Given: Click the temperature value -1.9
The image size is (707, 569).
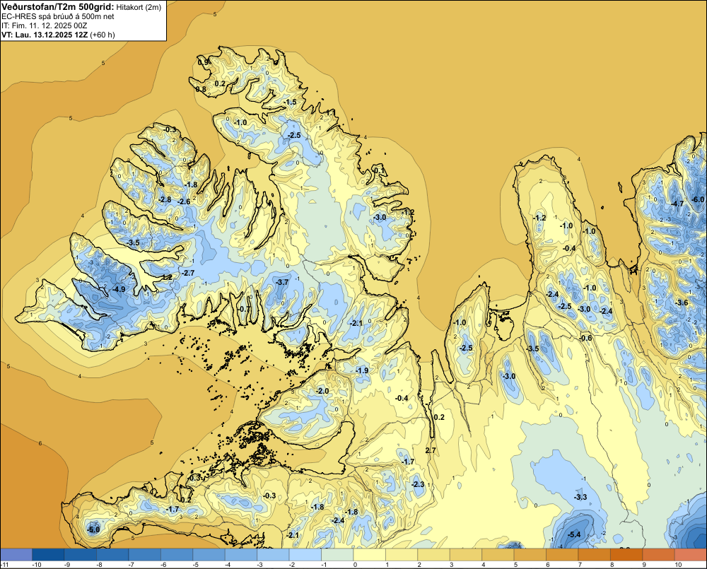Looking at the screenshot, I should (362, 370).
